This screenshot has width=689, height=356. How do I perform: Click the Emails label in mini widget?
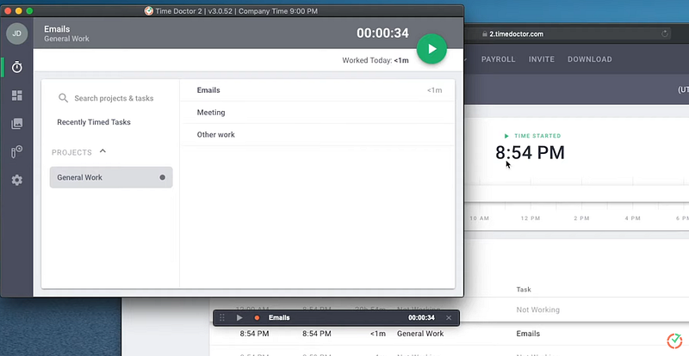279,318
